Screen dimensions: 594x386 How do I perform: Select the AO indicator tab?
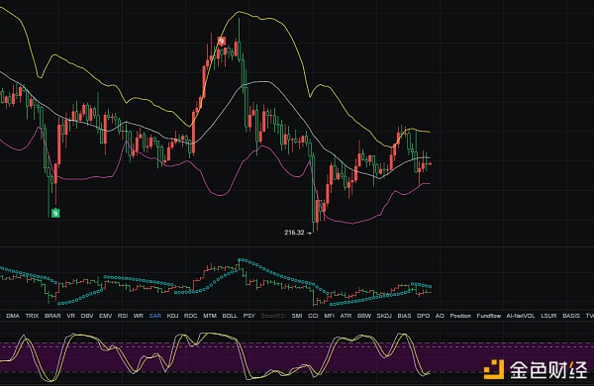coord(440,316)
